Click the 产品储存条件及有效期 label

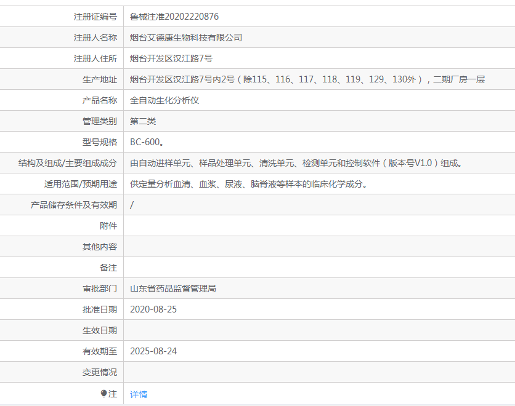[x=74, y=205]
